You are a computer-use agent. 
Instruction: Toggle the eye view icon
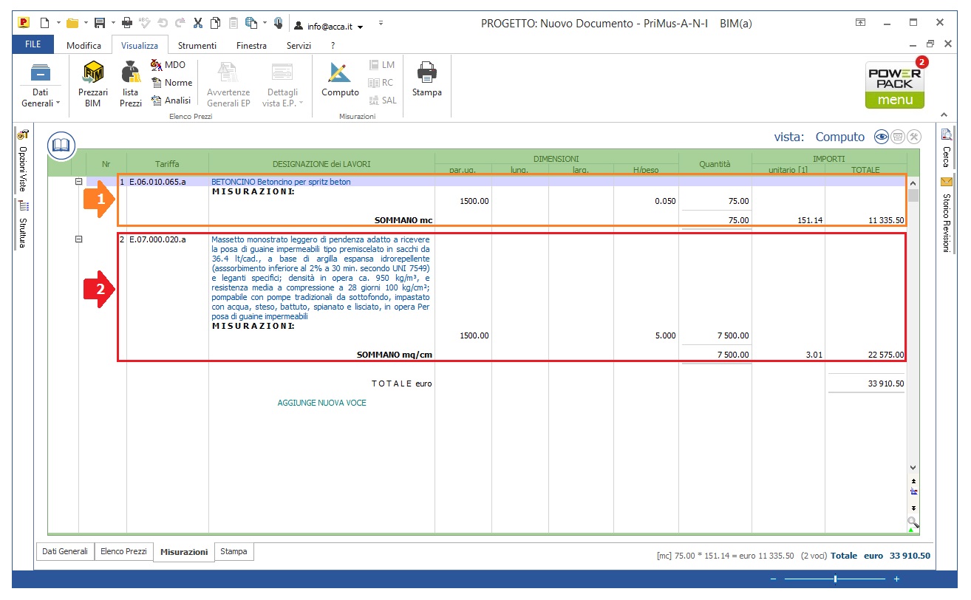pos(881,137)
